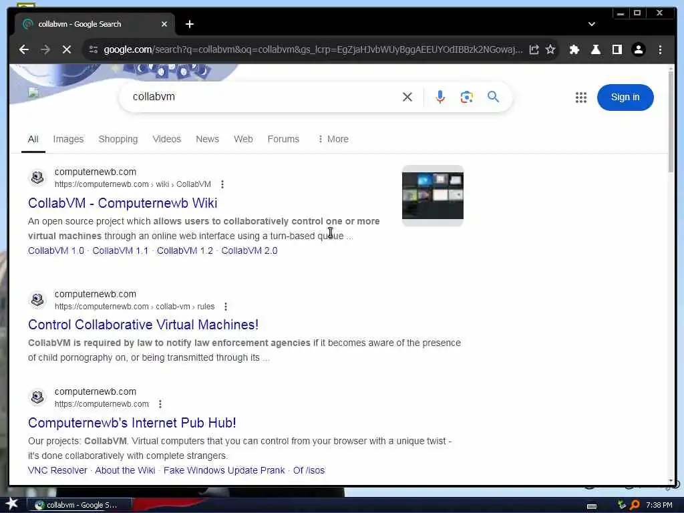The width and height of the screenshot is (684, 513).
Task: Open Fake Windows Update Prank sitelink
Action: [x=224, y=471]
